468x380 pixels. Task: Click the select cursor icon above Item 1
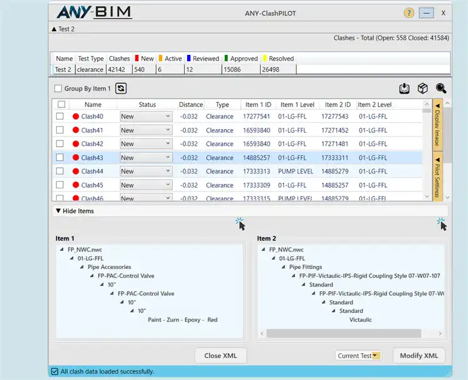[240, 224]
